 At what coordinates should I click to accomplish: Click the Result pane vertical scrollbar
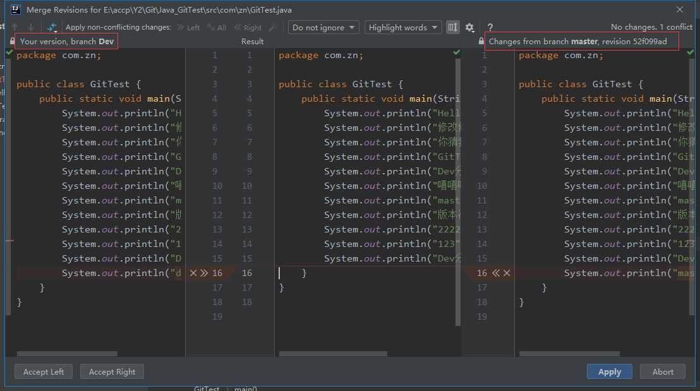[x=457, y=192]
